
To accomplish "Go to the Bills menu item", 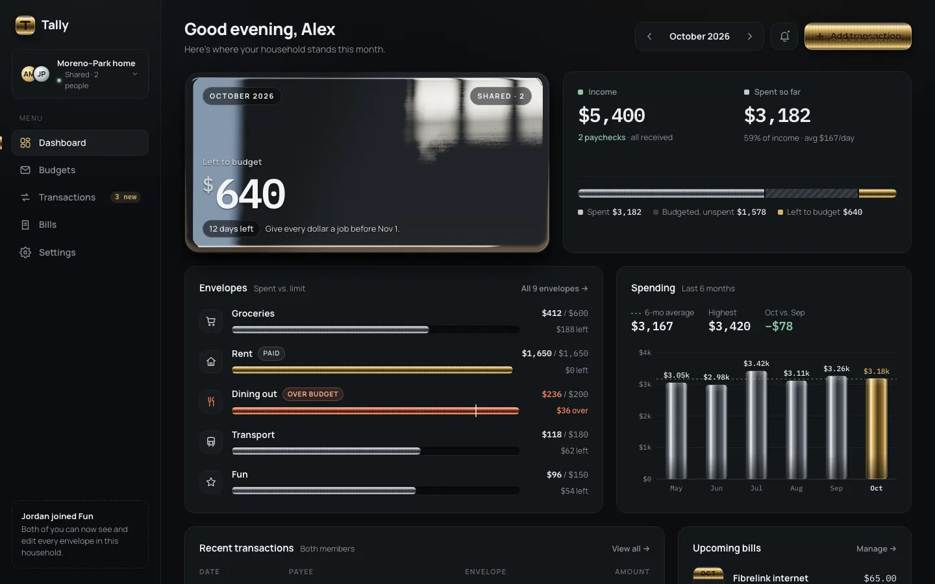I will tap(80, 225).
